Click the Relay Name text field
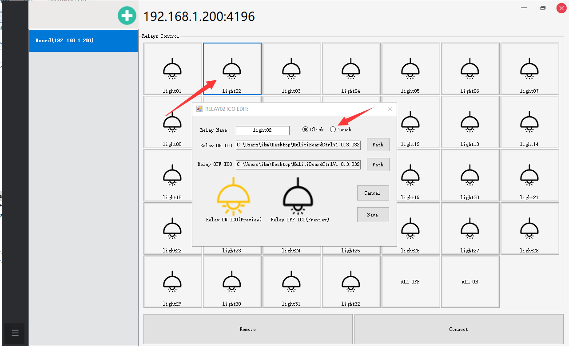This screenshot has height=346, width=569. pyautogui.click(x=263, y=130)
